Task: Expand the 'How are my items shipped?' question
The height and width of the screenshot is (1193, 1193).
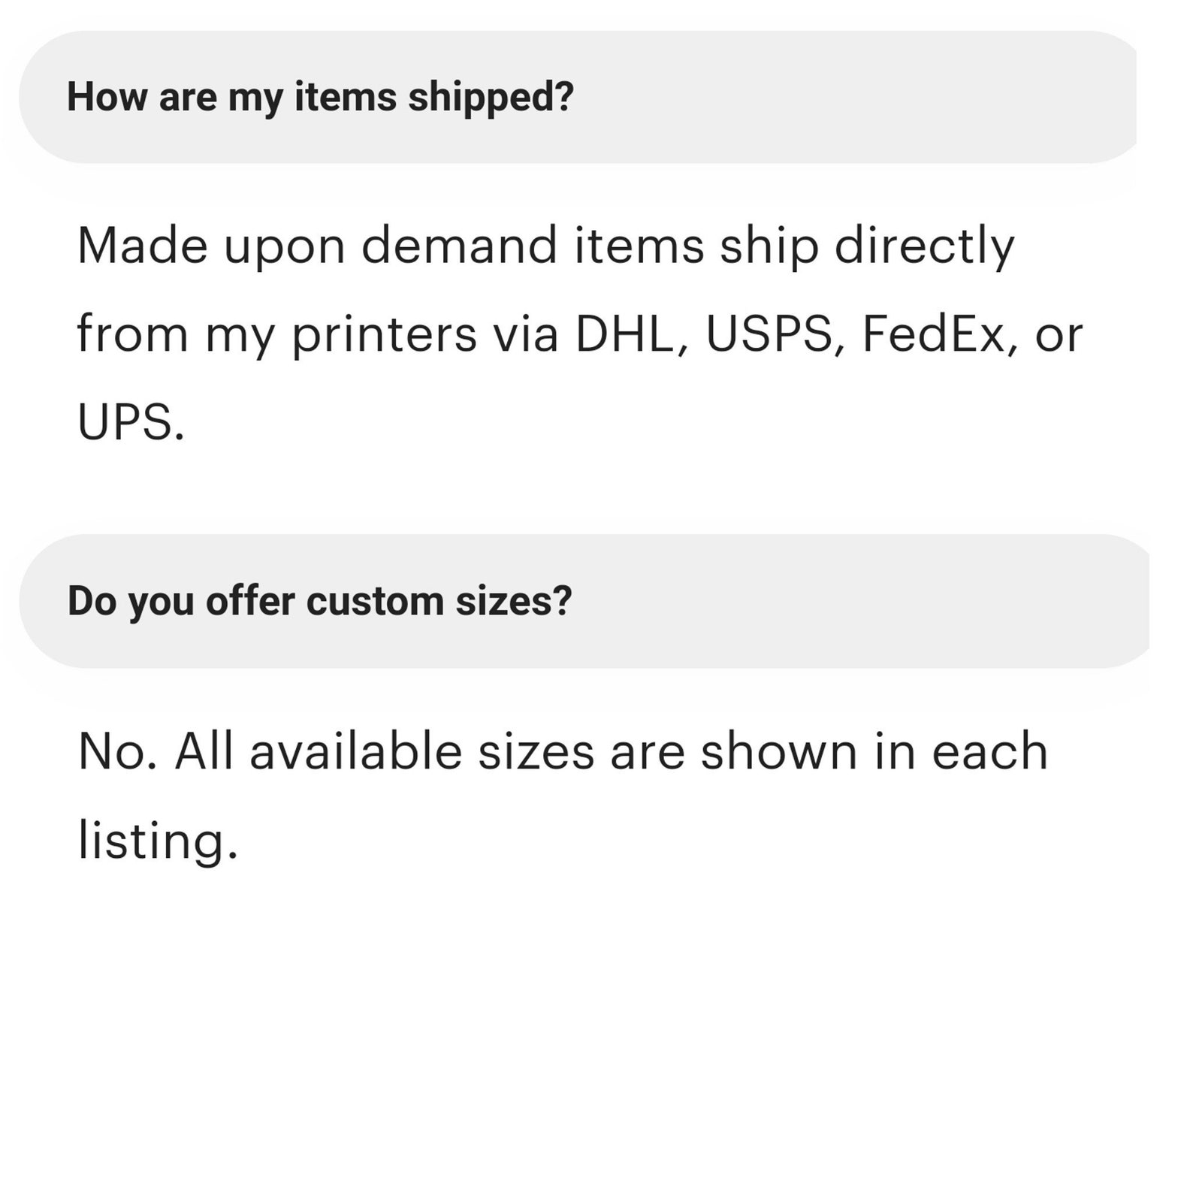Action: 577,97
